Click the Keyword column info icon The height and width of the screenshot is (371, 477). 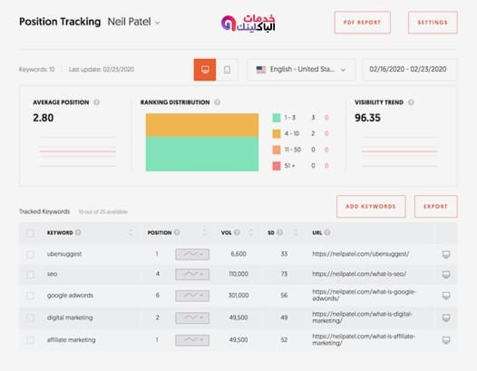[78, 232]
